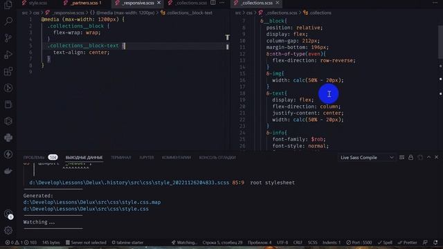Click the line 12 &:nth-of-type(even) code line
Image resolution: width=443 pixels, height=249 pixels.
pos(296,54)
